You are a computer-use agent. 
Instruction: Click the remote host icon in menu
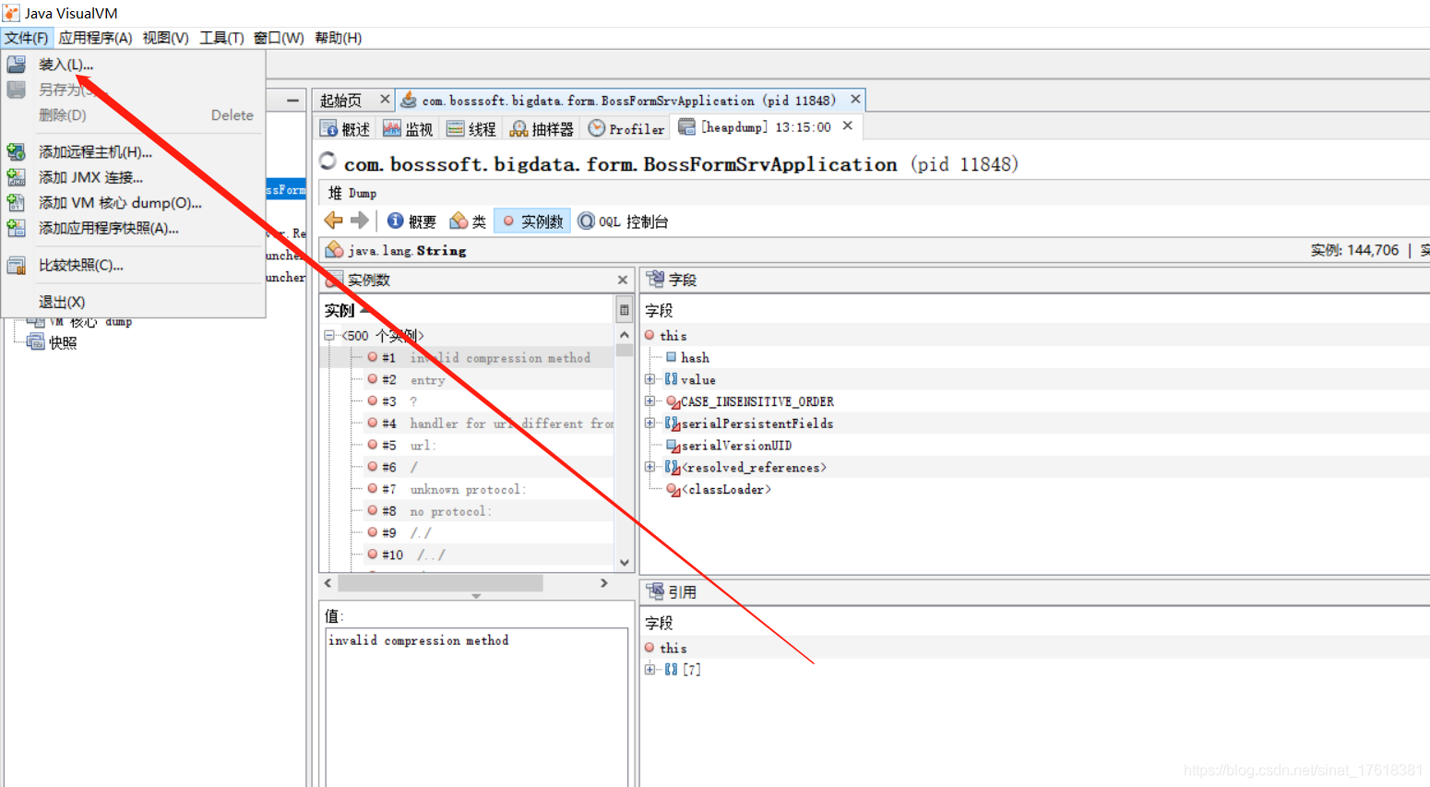tap(17, 152)
